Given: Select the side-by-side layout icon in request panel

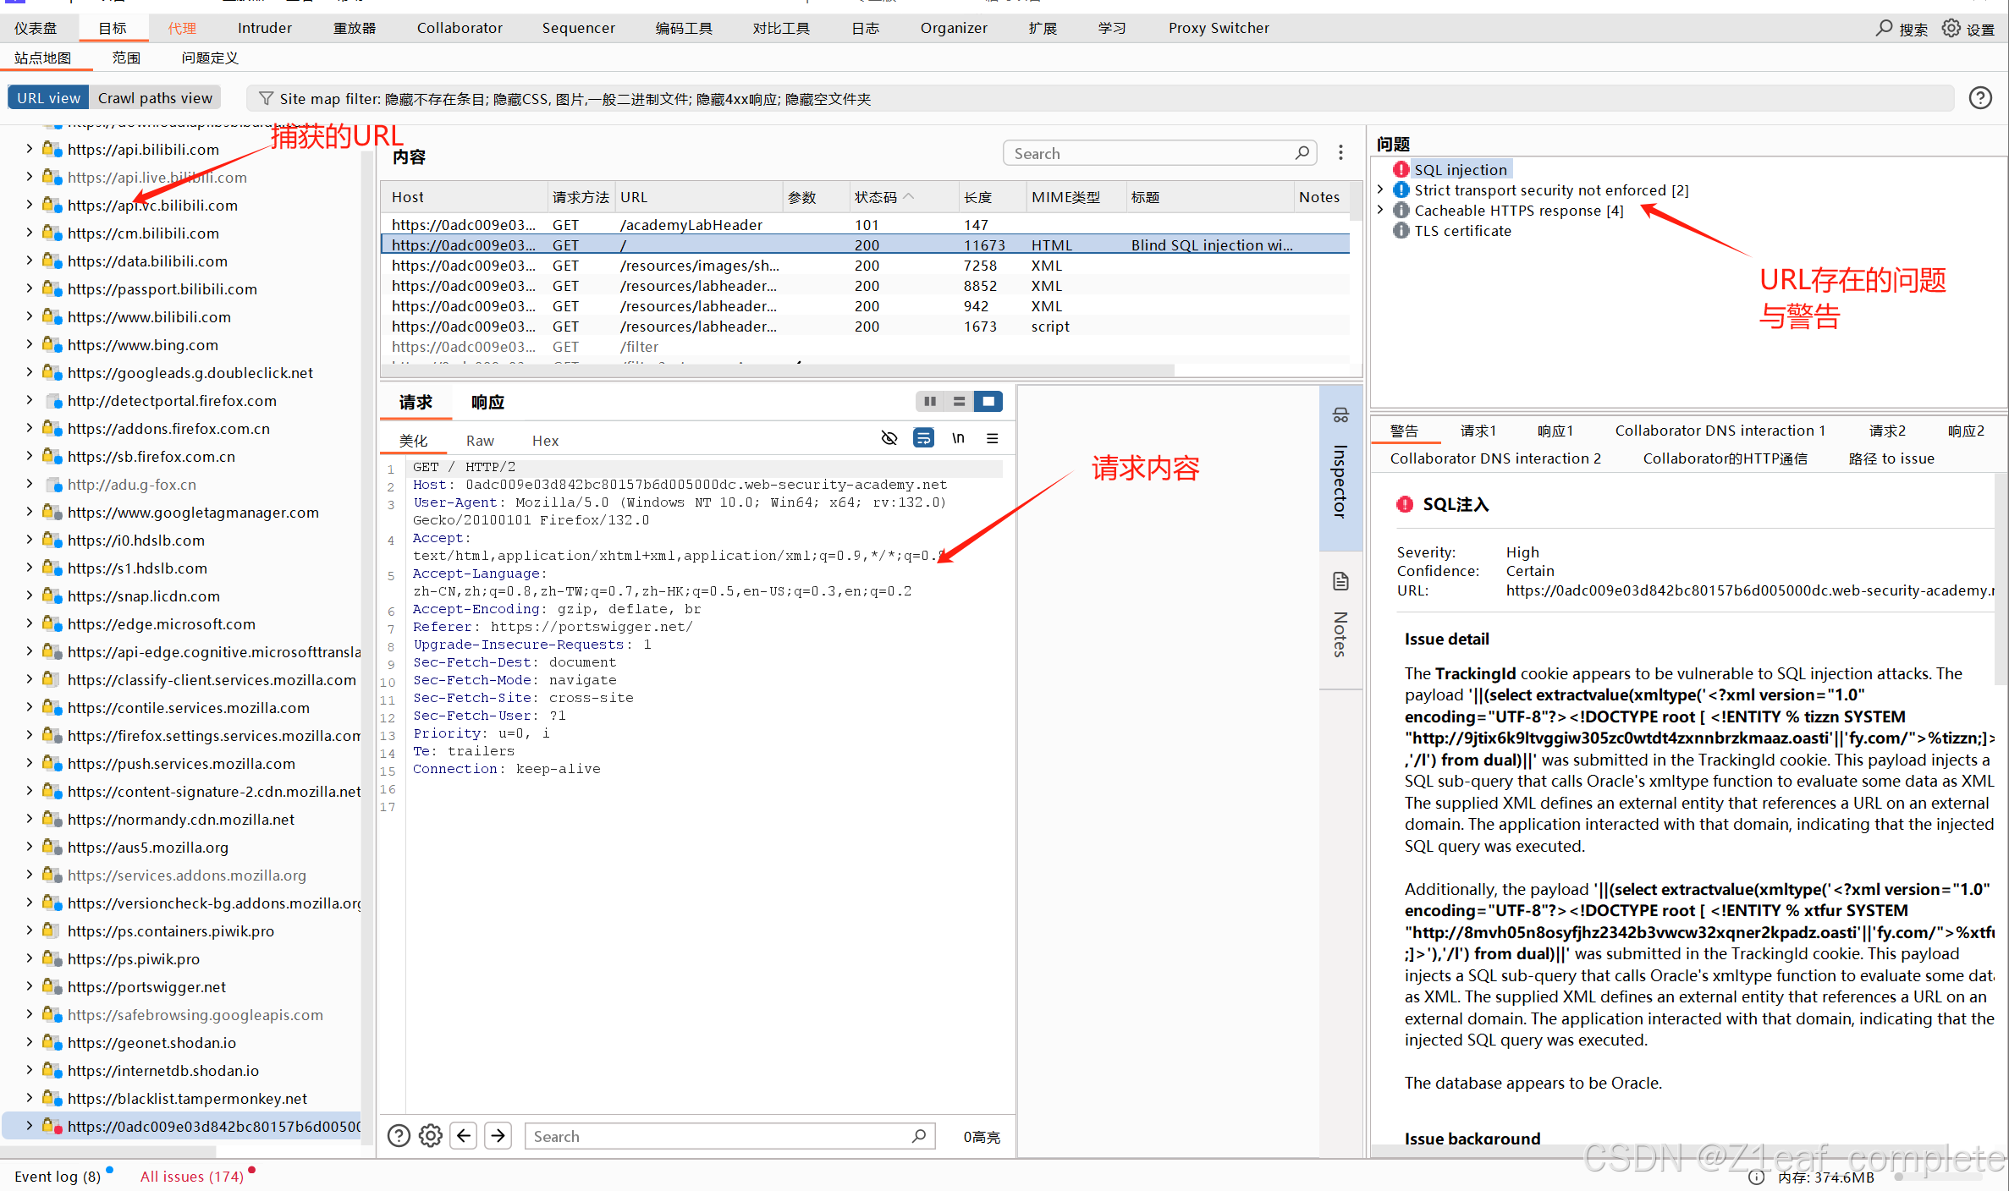Looking at the screenshot, I should [x=930, y=401].
